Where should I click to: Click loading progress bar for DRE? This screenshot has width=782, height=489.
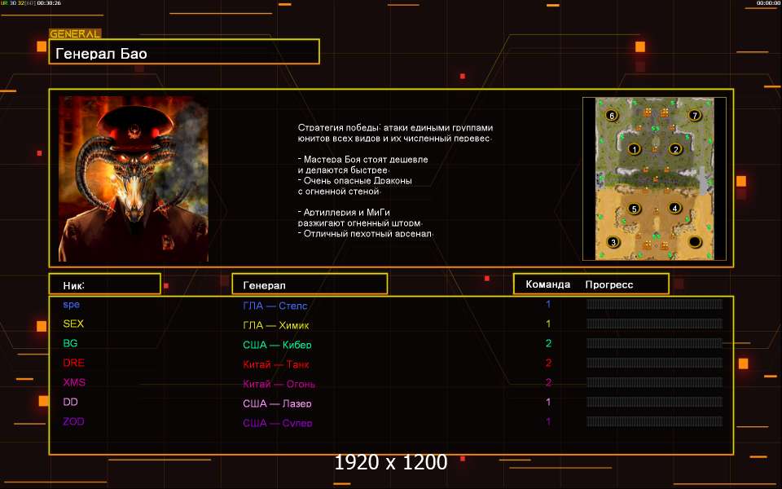[x=654, y=362]
